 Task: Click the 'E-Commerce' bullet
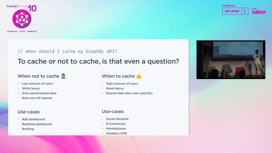(x=116, y=124)
